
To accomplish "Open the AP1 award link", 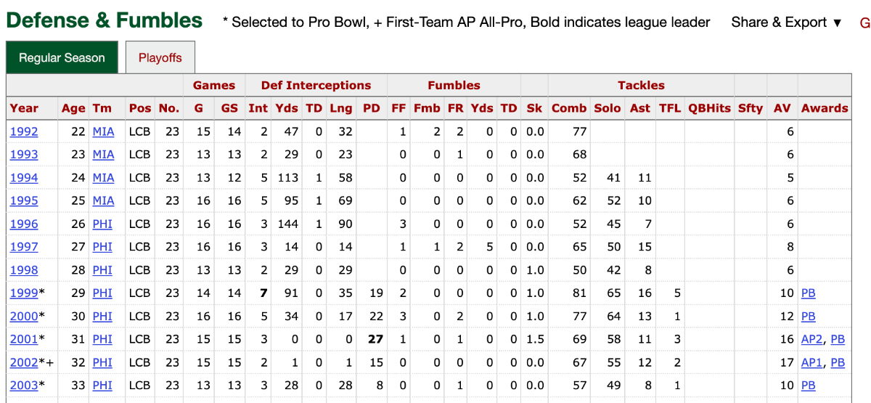I will coord(811,363).
